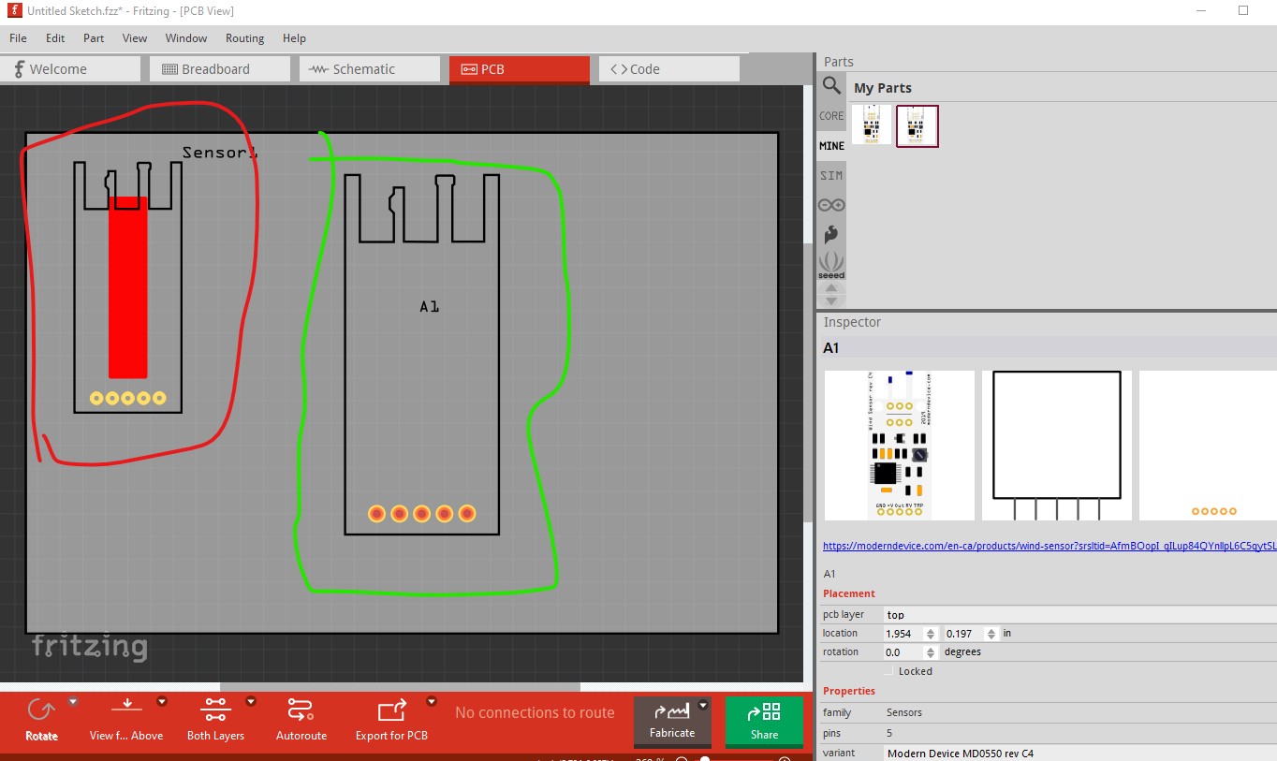Open the SIM parts bin
This screenshot has width=1277, height=761.
pos(831,175)
